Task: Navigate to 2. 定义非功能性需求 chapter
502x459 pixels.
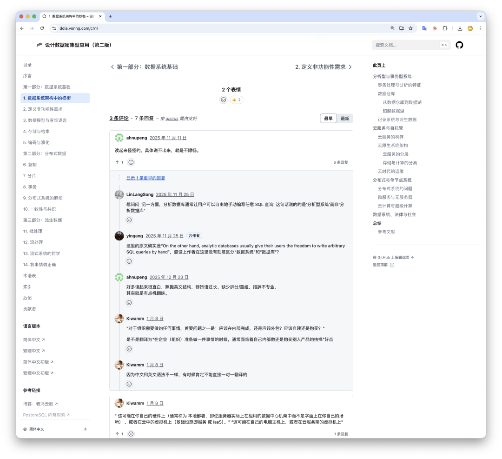Action: coord(321,67)
